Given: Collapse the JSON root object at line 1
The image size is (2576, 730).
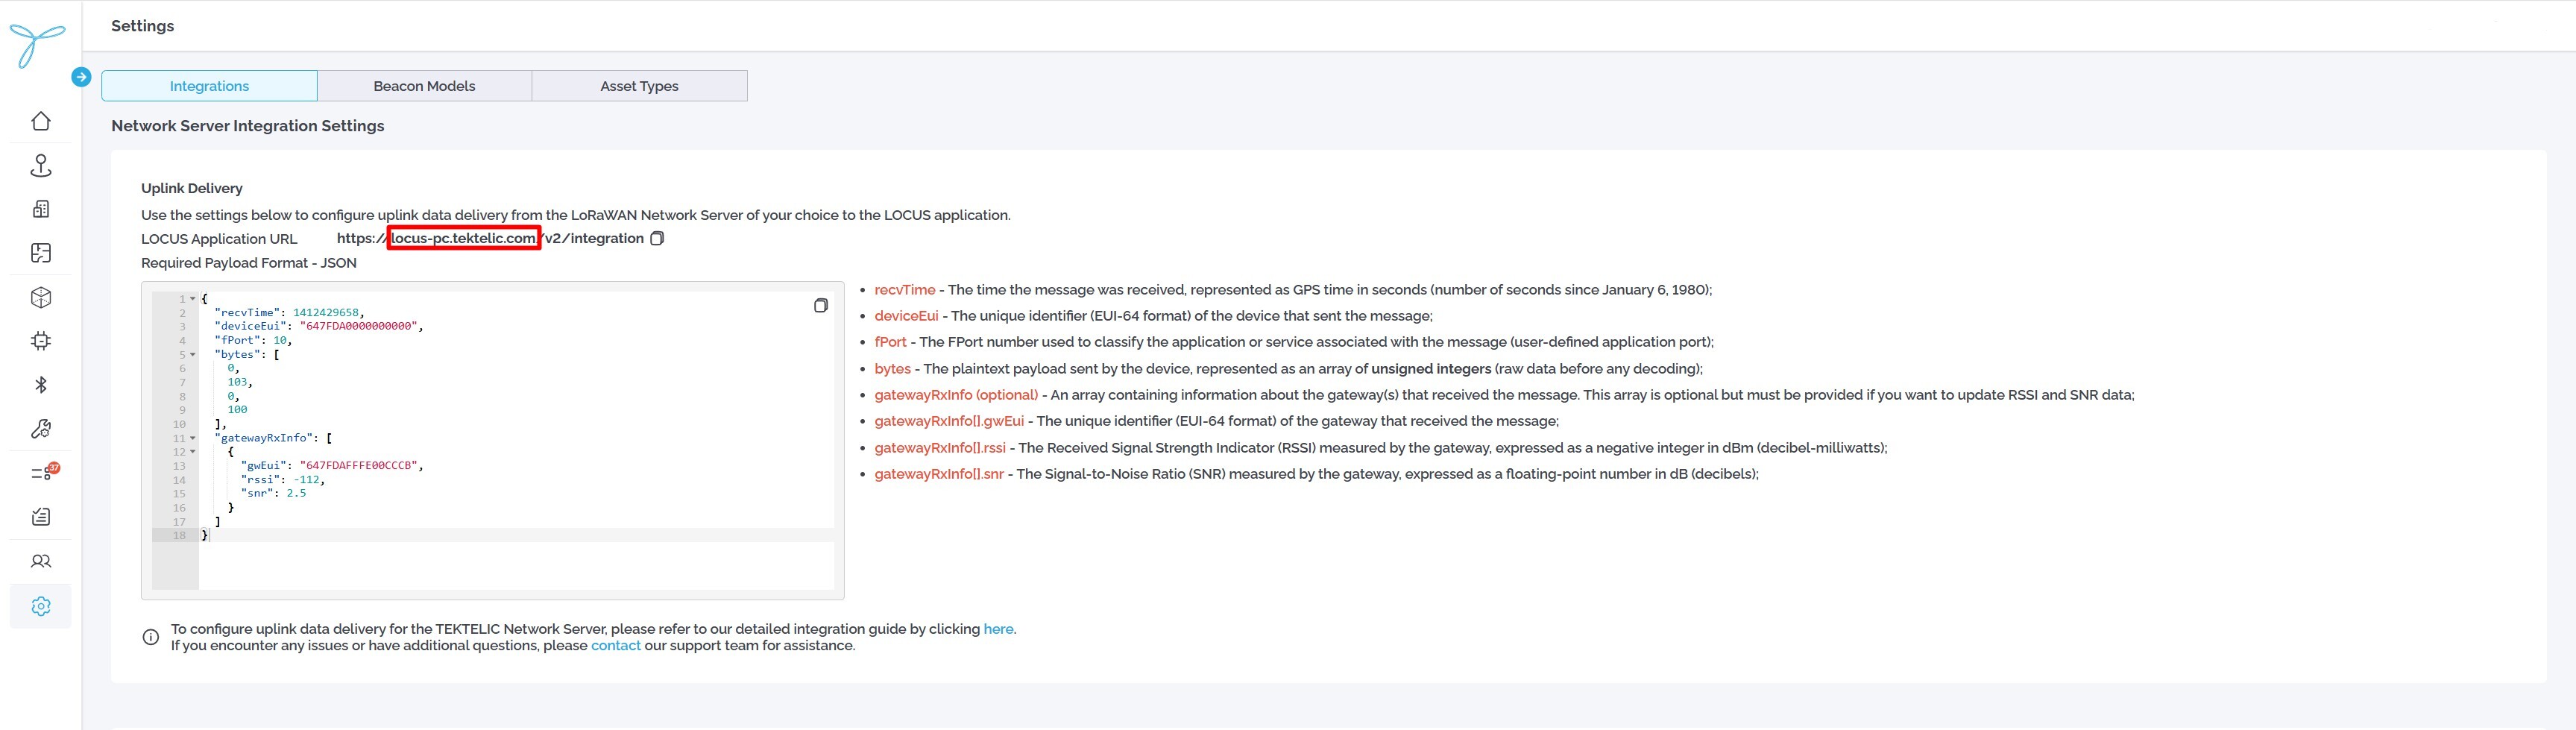Looking at the screenshot, I should pos(193,299).
